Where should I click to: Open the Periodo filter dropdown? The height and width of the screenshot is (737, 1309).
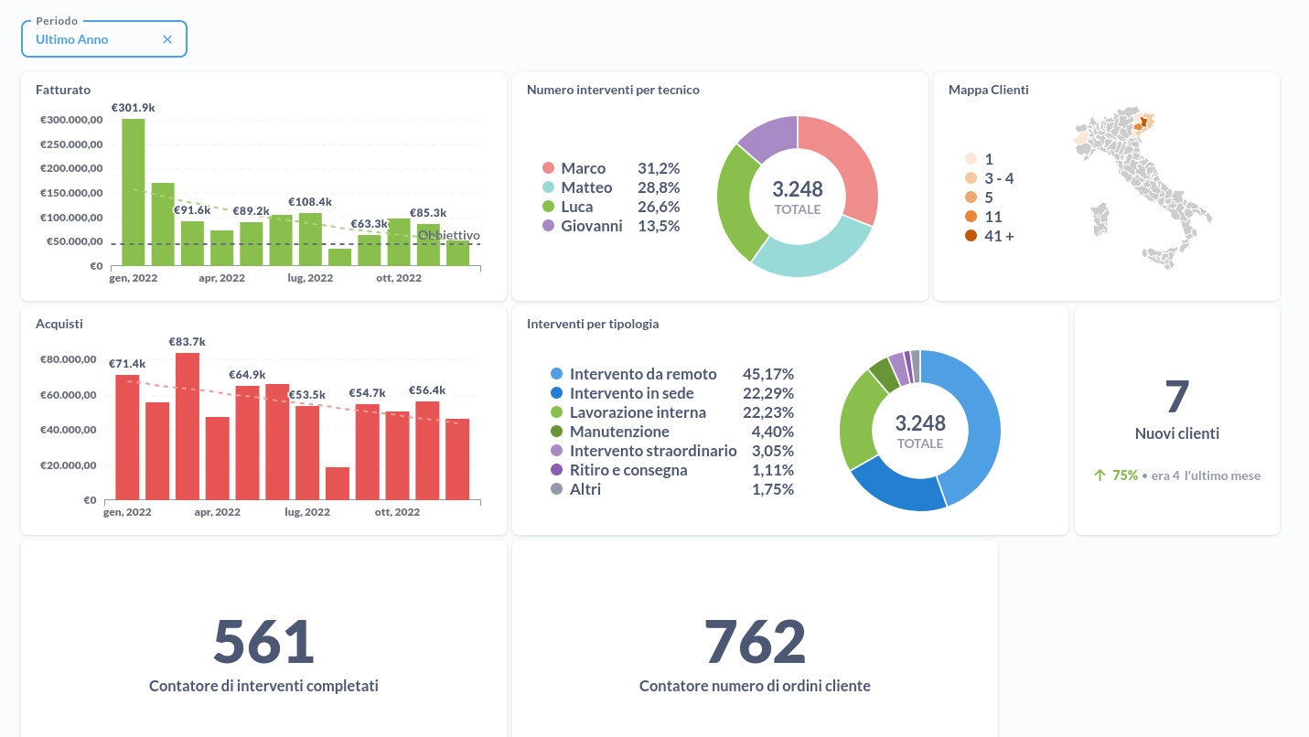104,39
